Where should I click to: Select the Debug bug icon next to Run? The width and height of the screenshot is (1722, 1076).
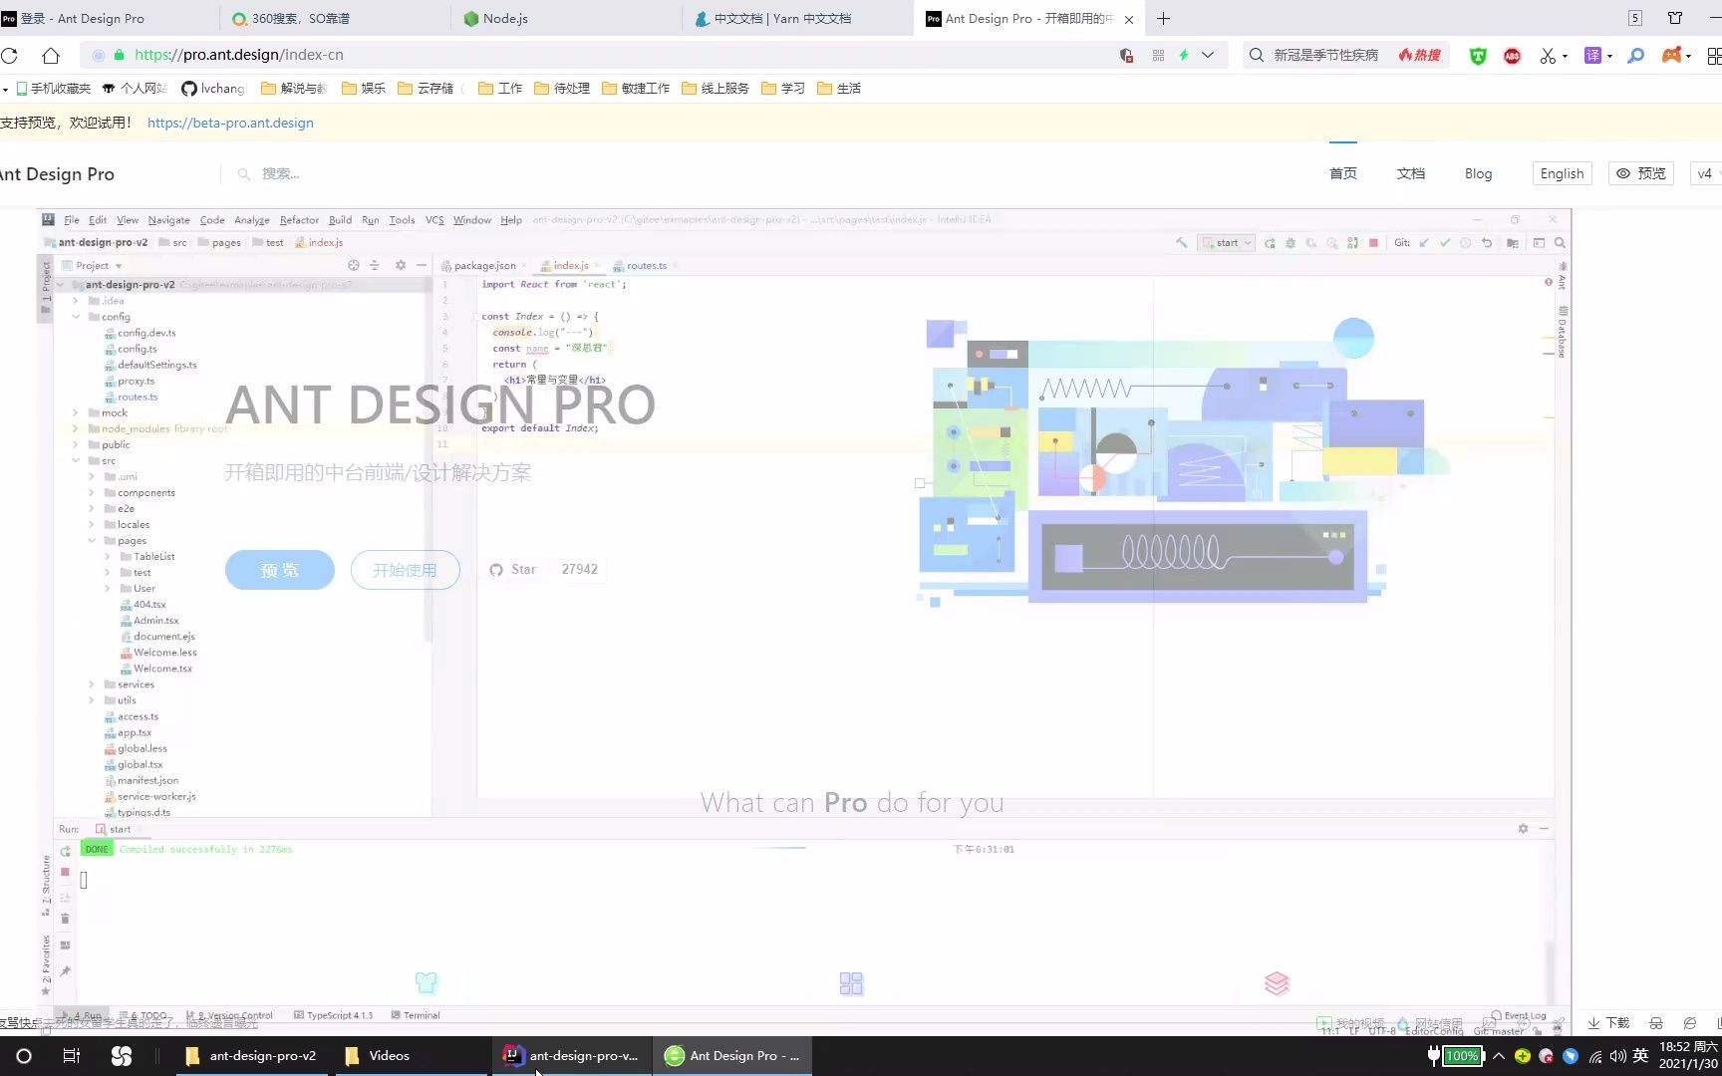click(x=1291, y=242)
